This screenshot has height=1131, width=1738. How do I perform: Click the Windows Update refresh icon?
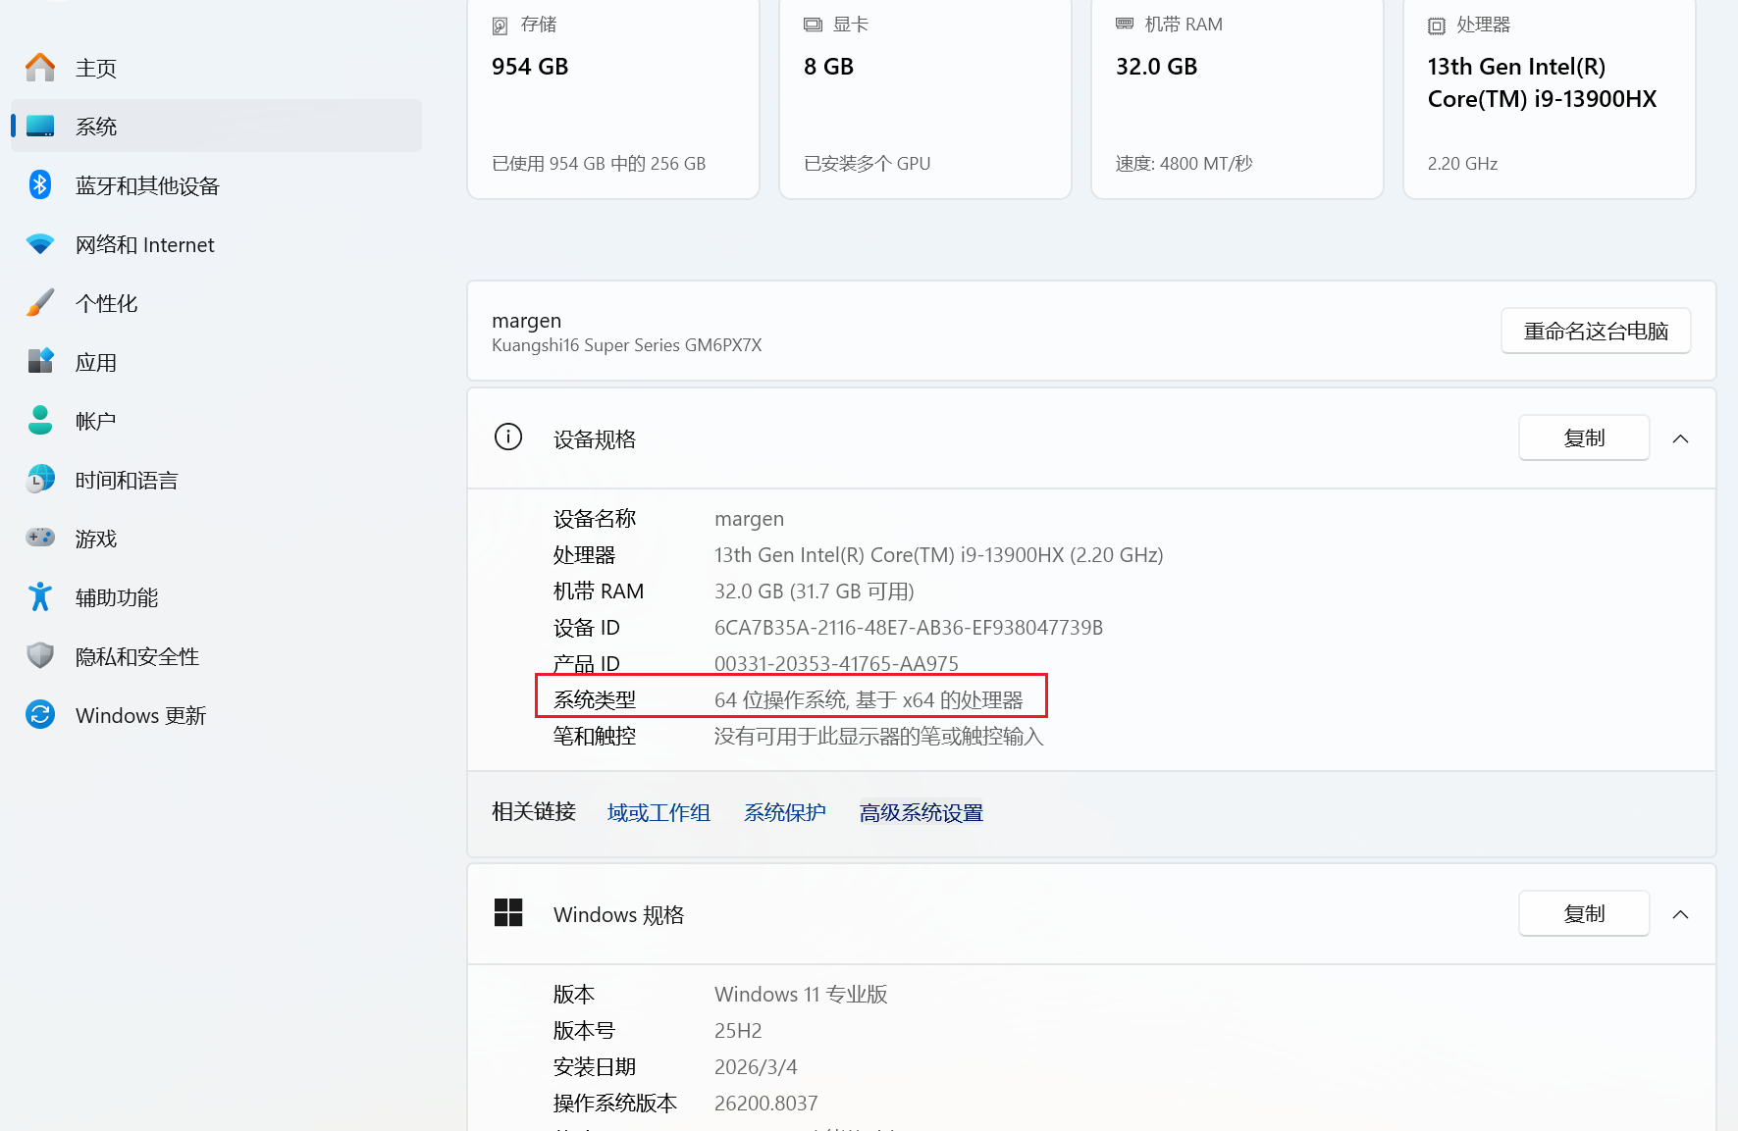(40, 714)
